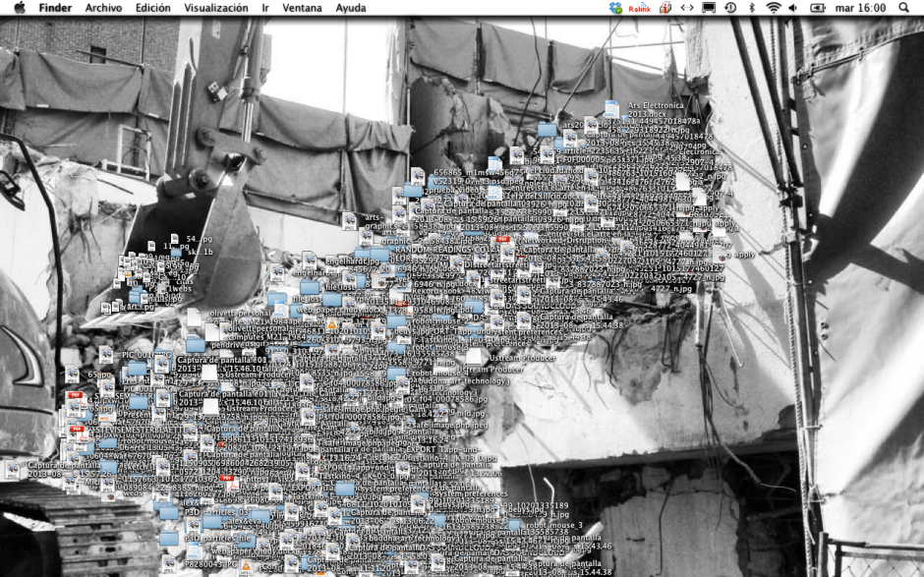Click the Dropbox status icon
The height and width of the screenshot is (577, 924).
(615, 8)
